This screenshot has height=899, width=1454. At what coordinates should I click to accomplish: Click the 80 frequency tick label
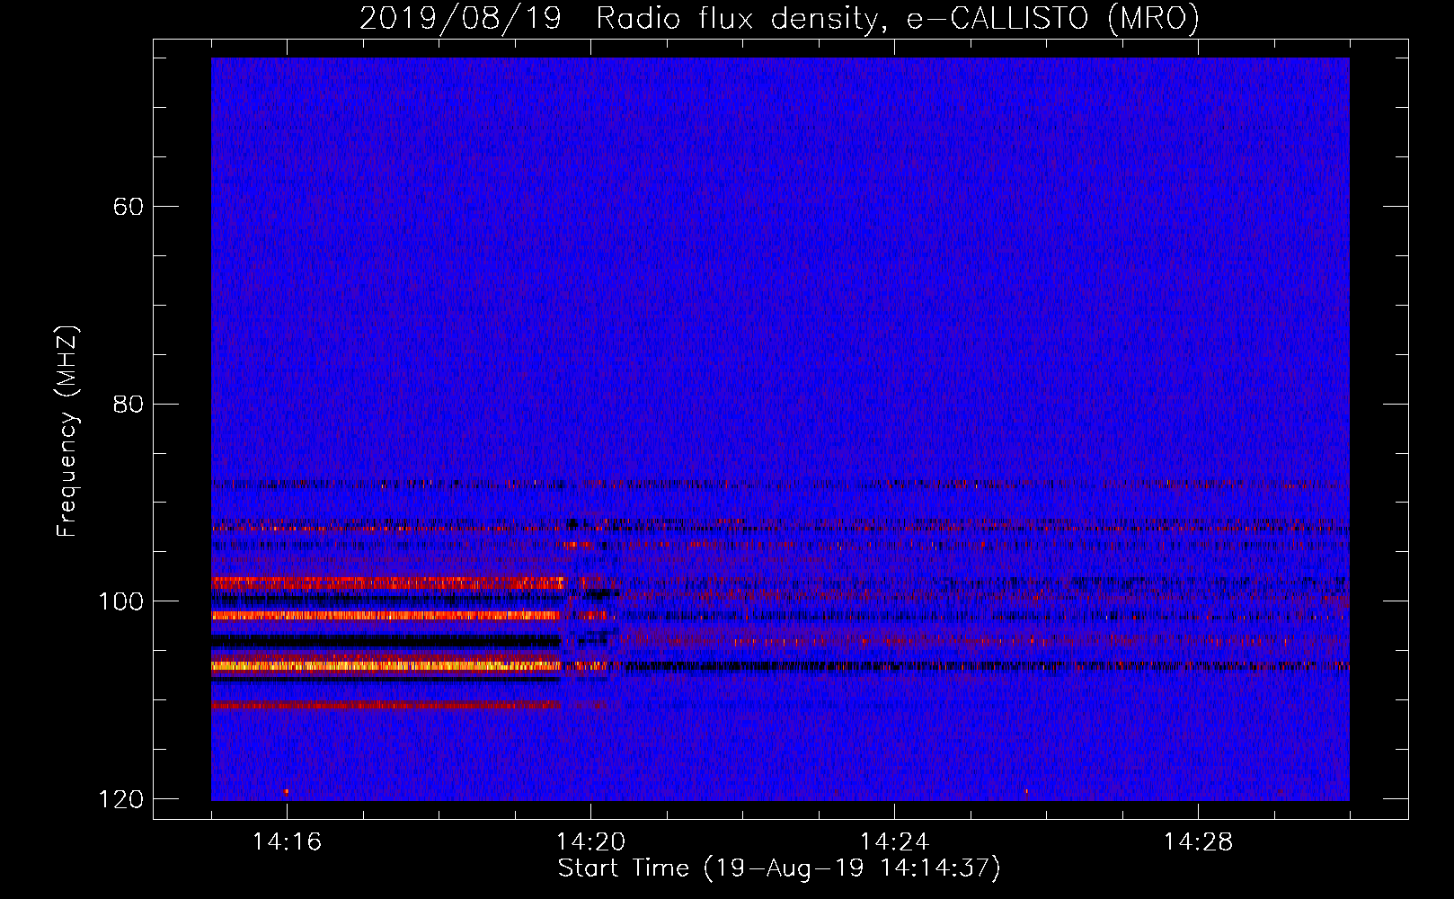pos(128,404)
